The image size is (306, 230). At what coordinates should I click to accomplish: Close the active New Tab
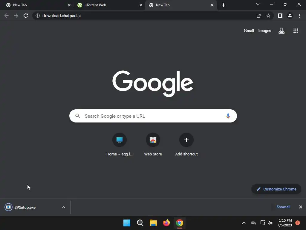(212, 5)
